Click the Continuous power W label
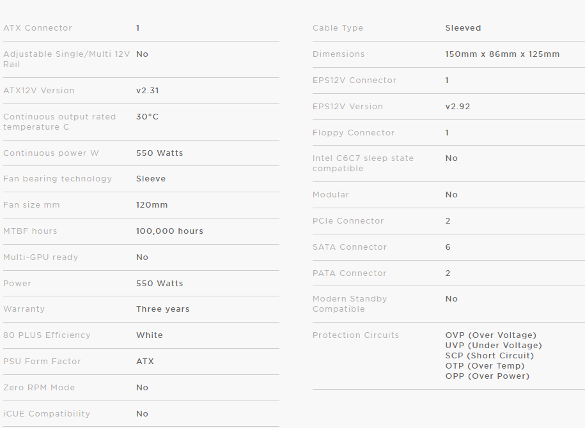This screenshot has height=428, width=585. coord(51,153)
